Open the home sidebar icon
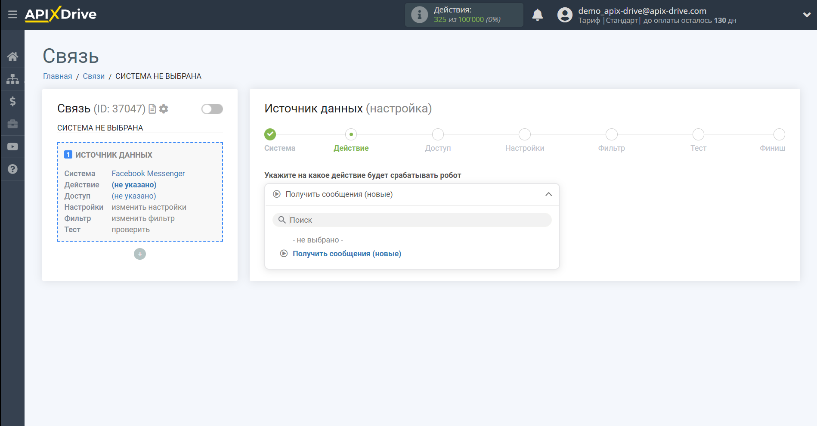 [x=12, y=56]
